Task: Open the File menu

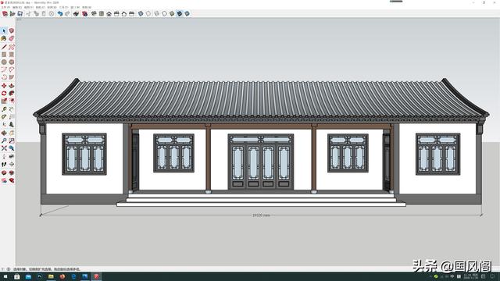Action: coord(5,7)
